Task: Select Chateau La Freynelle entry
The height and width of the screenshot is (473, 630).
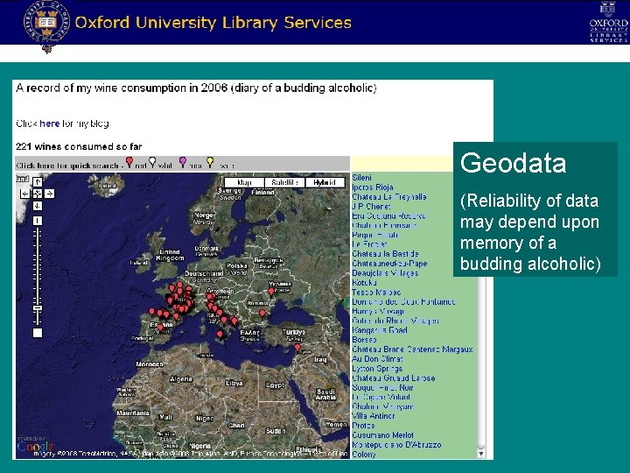Action: (388, 197)
